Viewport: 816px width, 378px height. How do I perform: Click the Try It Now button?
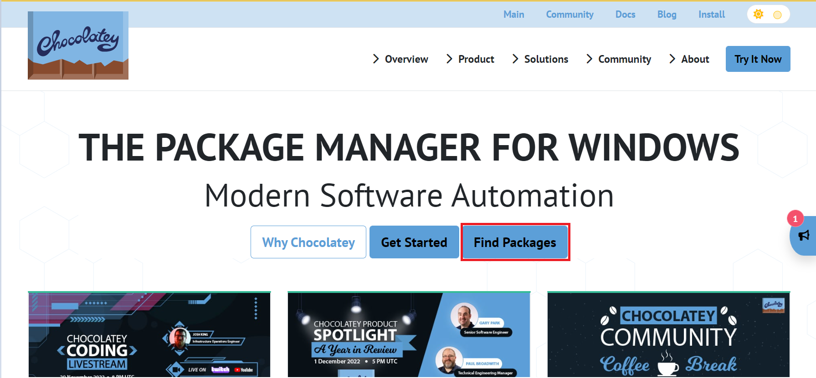point(758,59)
